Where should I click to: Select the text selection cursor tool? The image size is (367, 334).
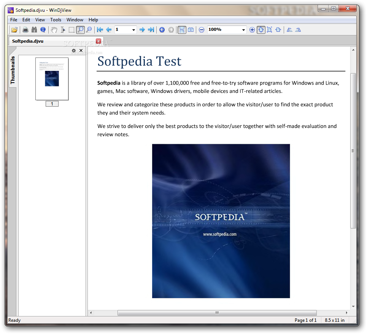(63, 30)
